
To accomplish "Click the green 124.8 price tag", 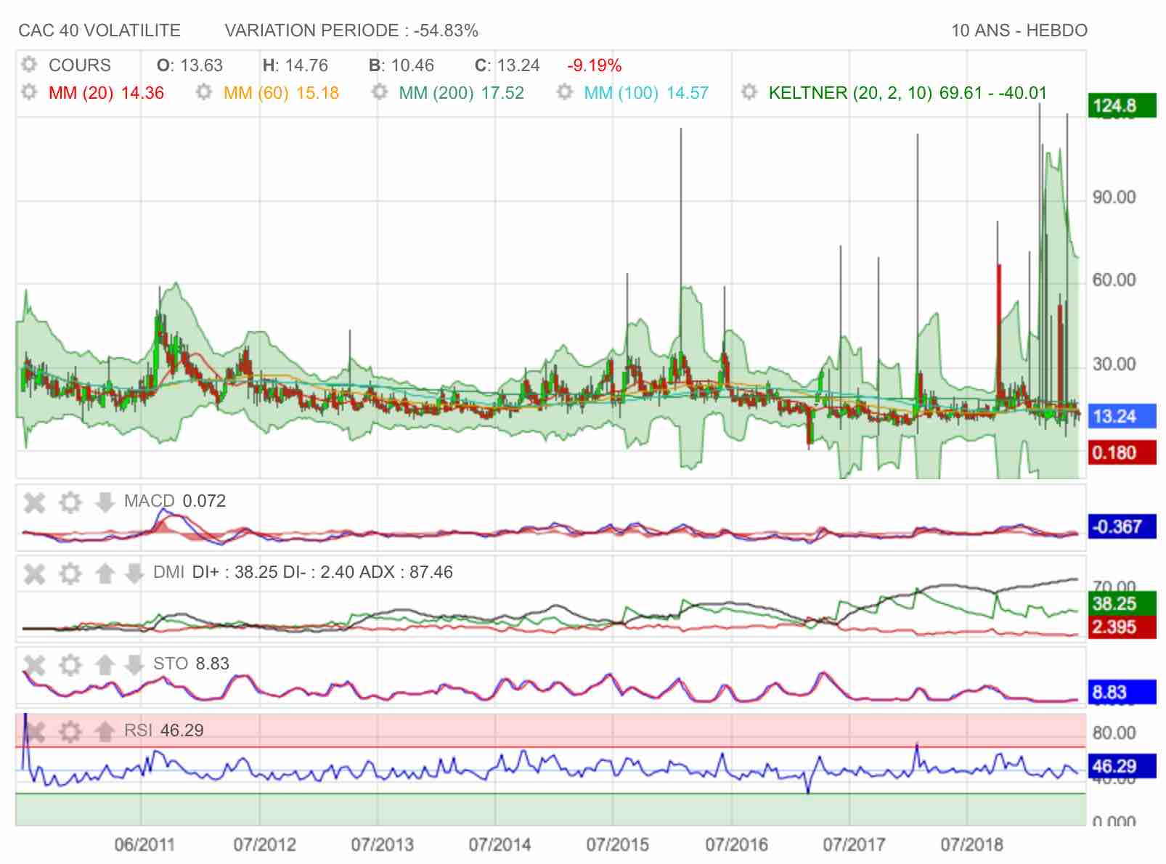I will (x=1122, y=106).
